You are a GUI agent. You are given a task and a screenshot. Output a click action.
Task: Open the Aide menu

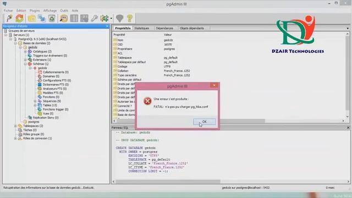(x=75, y=10)
